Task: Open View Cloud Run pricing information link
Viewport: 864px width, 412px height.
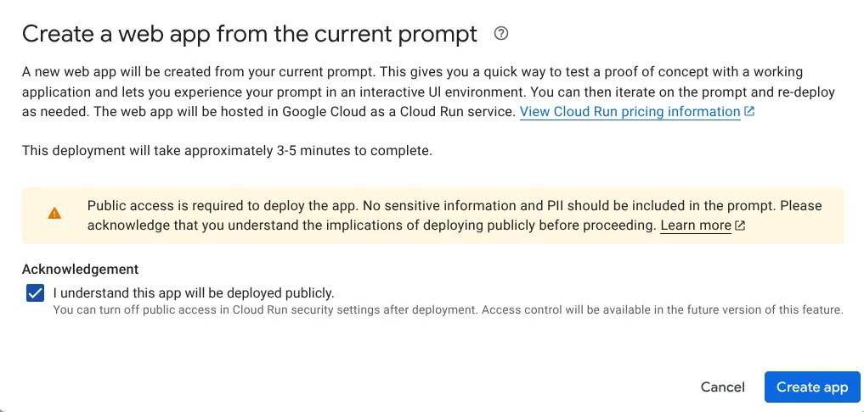Action: click(x=630, y=112)
